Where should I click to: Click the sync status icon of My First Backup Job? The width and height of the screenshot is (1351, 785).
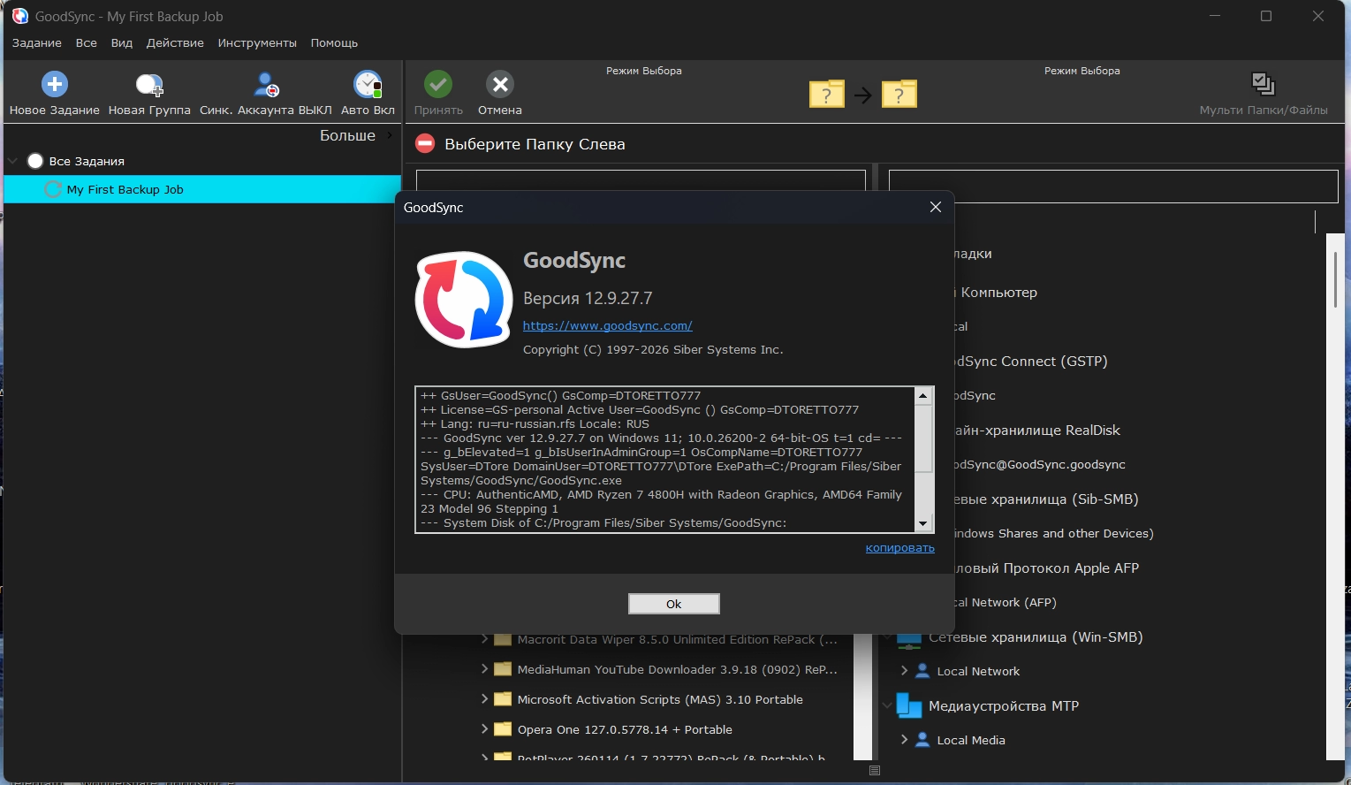(53, 189)
